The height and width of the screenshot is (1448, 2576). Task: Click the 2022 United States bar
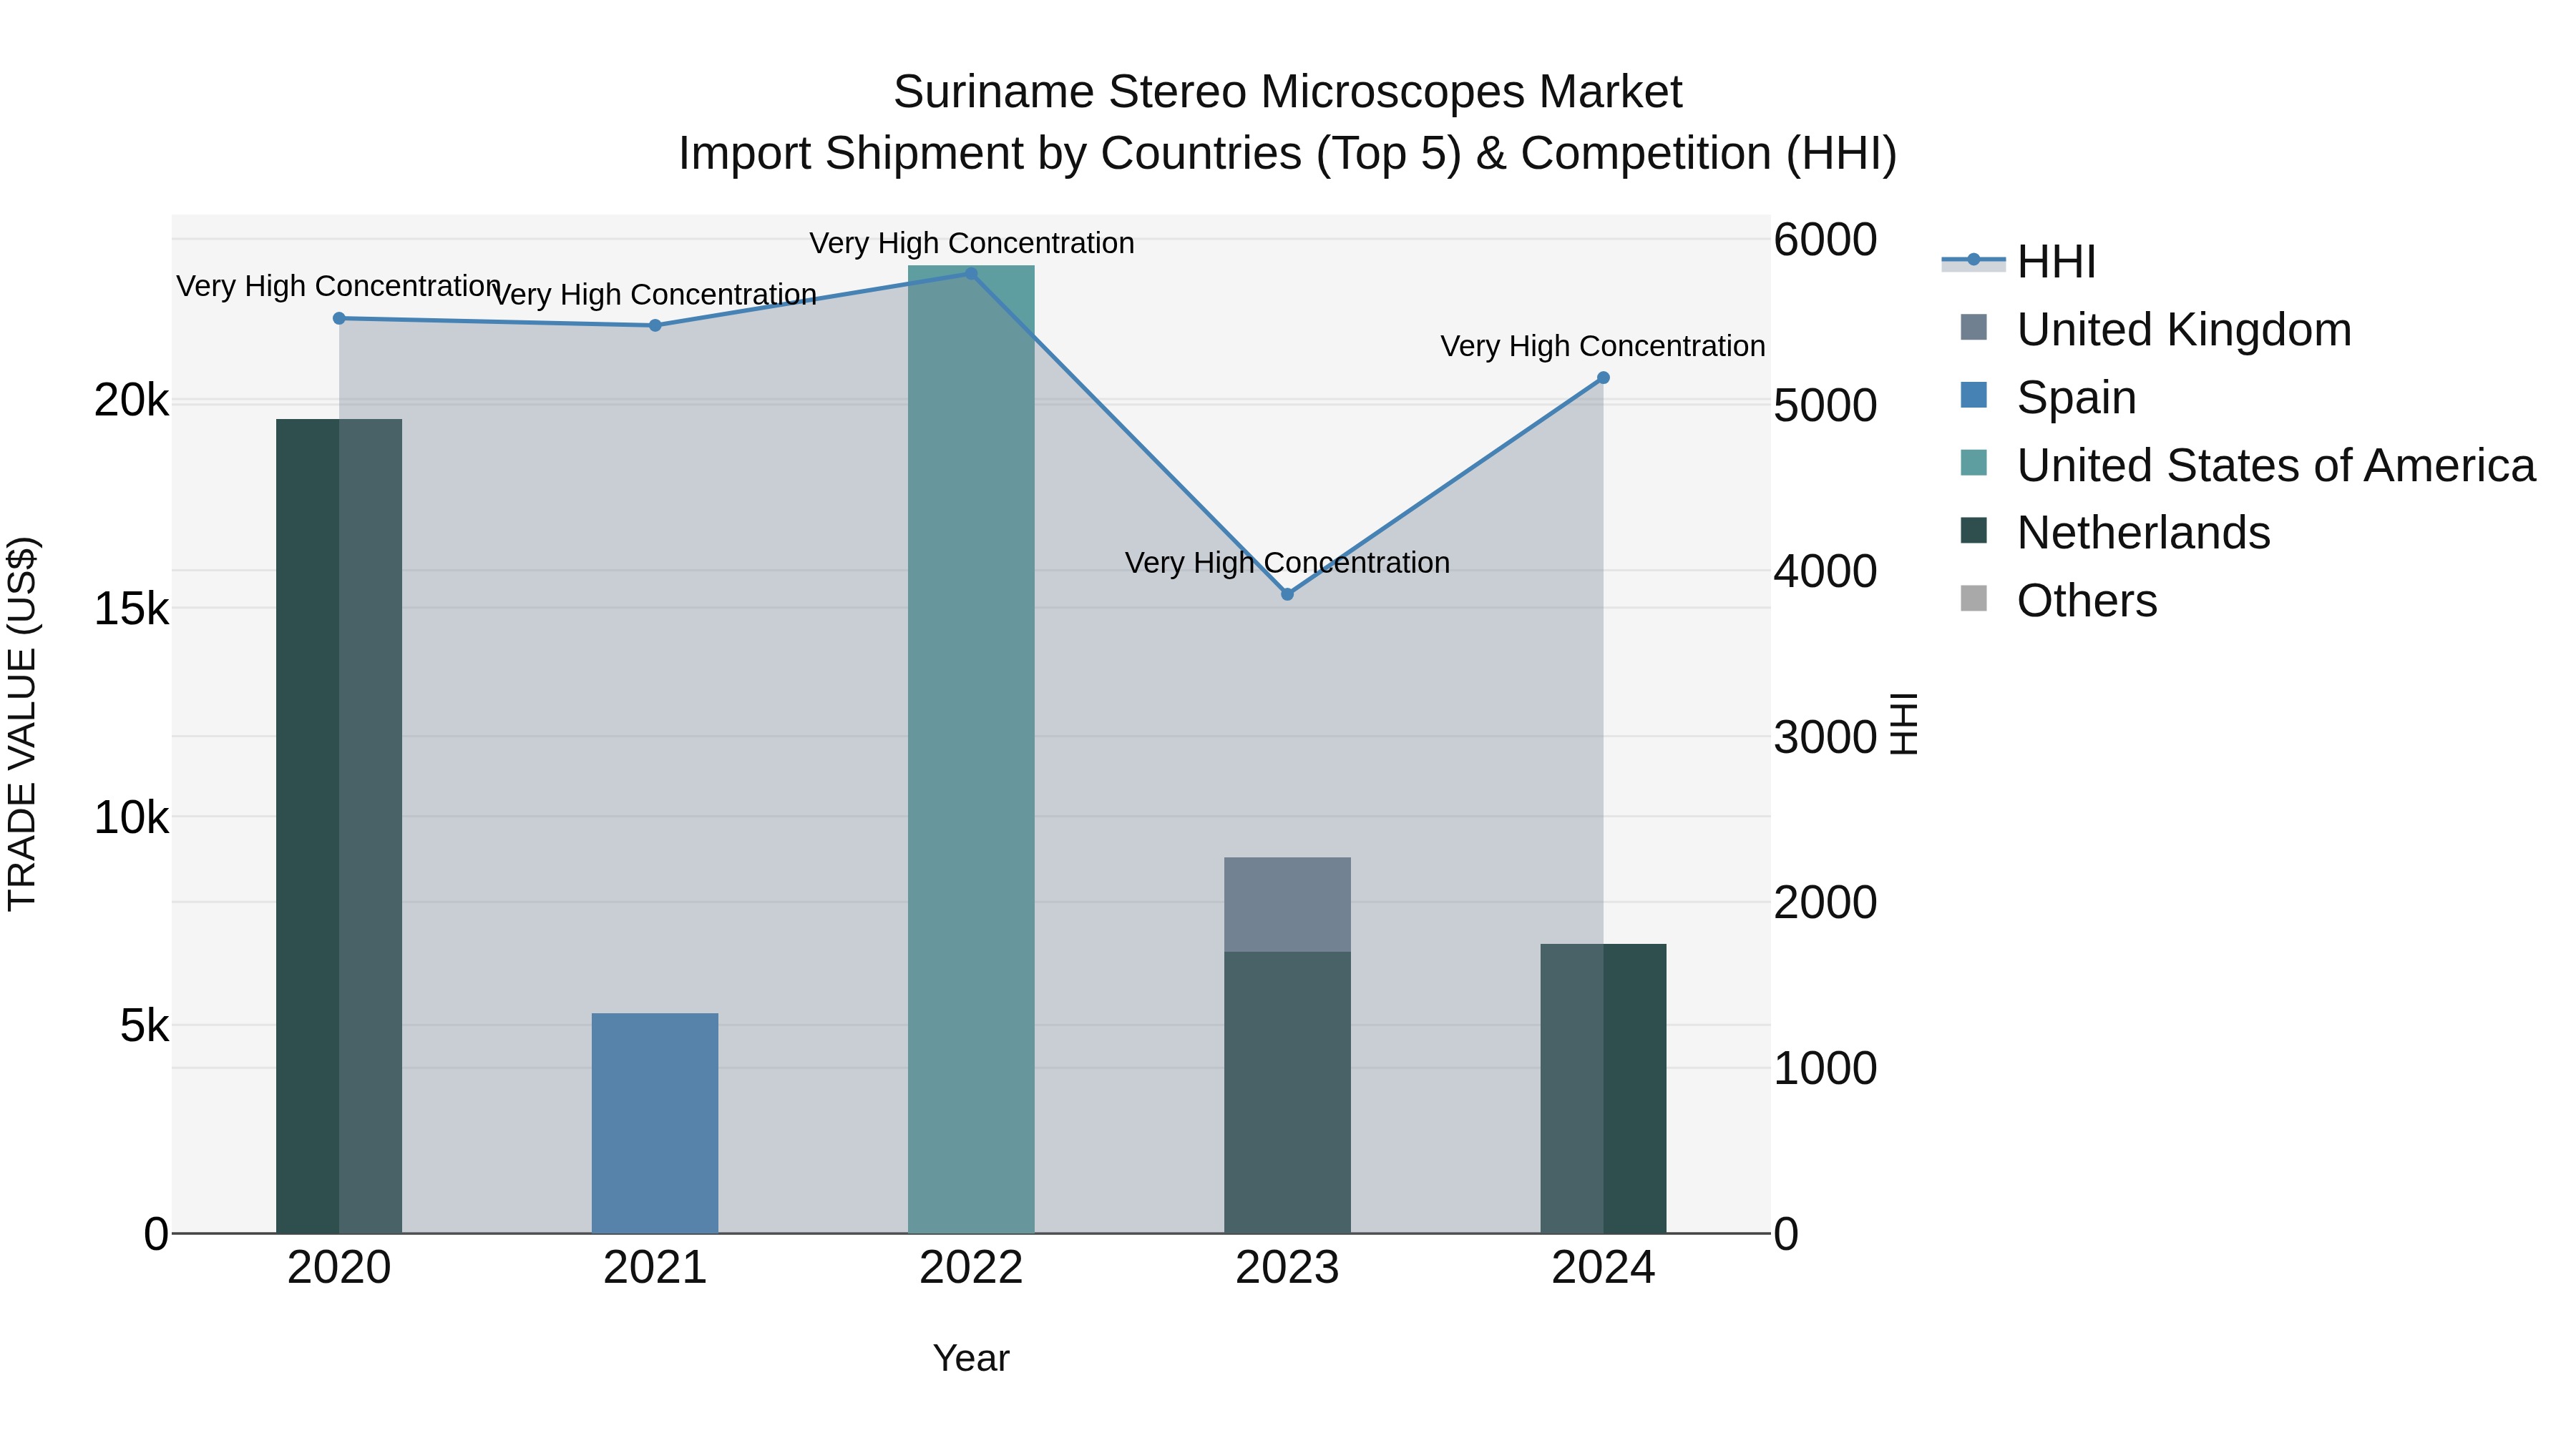(971, 749)
